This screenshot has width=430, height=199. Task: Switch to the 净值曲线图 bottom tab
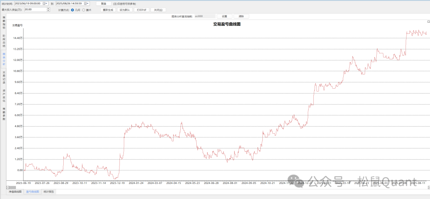pyautogui.click(x=15, y=191)
